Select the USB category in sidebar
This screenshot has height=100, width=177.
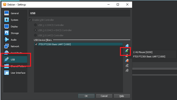pyautogui.click(x=15, y=60)
